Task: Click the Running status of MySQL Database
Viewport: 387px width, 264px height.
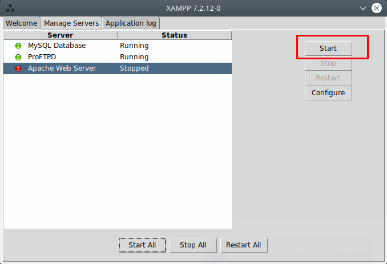Action: [x=134, y=46]
